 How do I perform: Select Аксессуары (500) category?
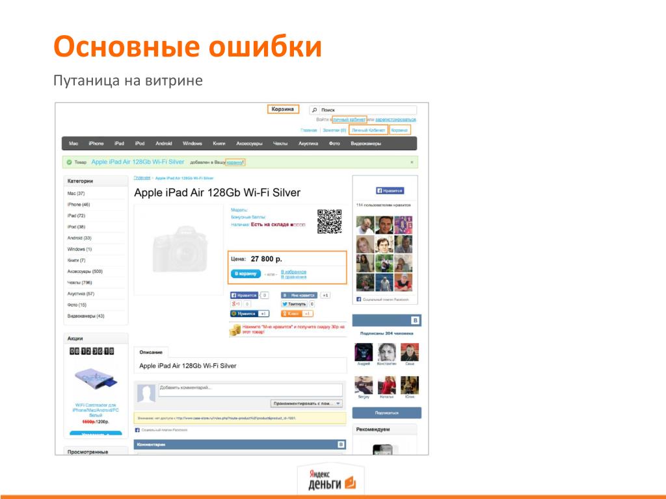[x=85, y=271]
